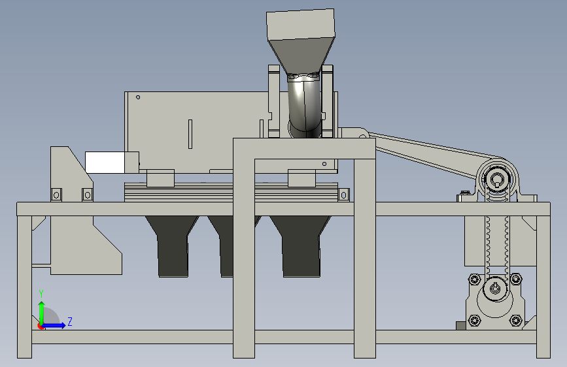Image resolution: width=567 pixels, height=367 pixels.
Task: Select the lower motor pulley
Action: 494,288
